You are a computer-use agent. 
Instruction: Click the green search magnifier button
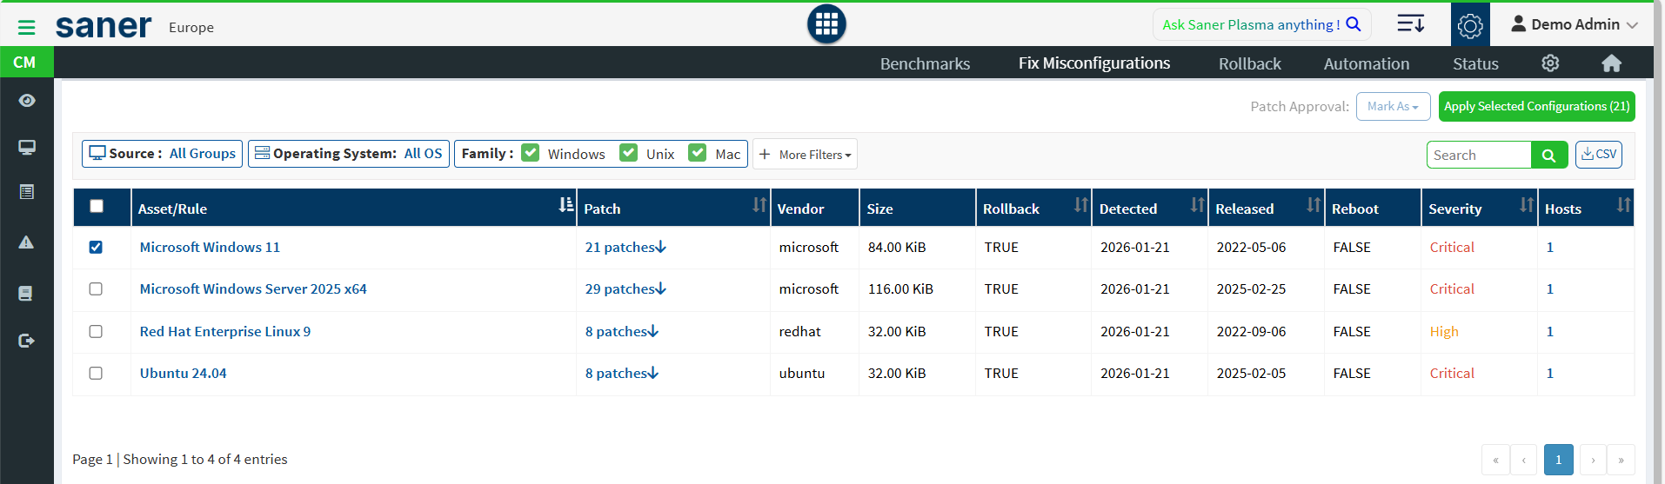pos(1548,156)
